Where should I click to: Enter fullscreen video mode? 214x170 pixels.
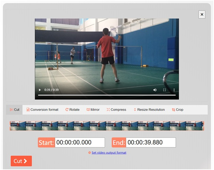pyautogui.click(x=165, y=90)
